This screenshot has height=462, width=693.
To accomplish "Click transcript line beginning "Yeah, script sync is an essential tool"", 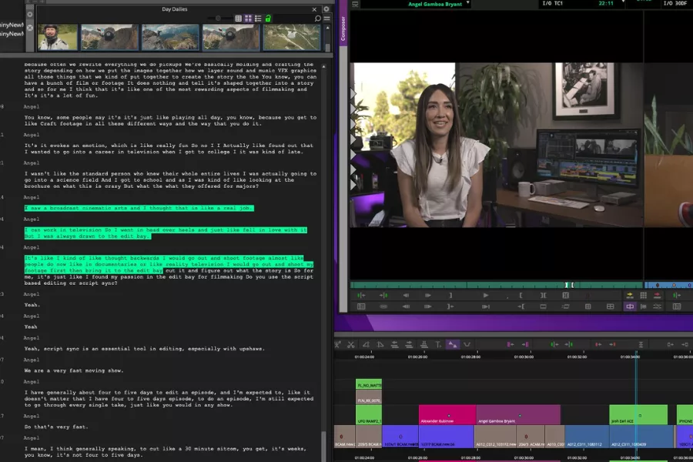I will click(x=145, y=348).
